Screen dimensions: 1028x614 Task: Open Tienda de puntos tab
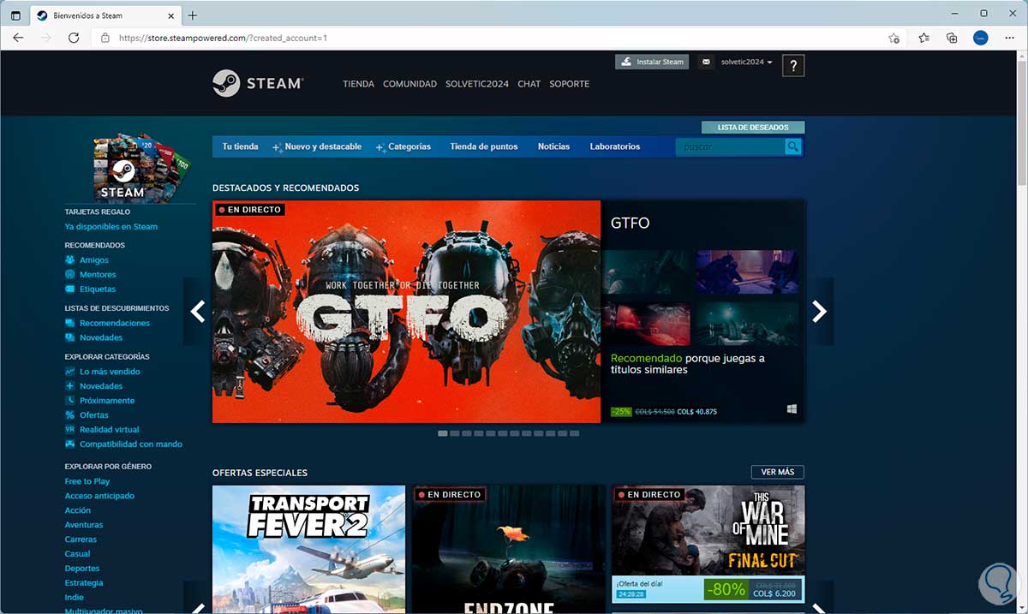pos(484,146)
